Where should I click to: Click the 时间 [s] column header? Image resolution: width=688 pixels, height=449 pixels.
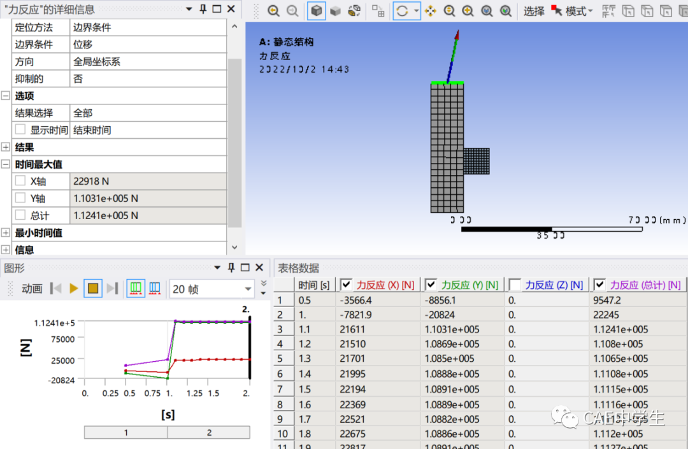pyautogui.click(x=314, y=285)
